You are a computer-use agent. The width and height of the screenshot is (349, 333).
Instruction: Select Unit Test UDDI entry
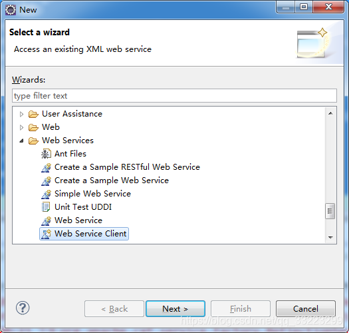[83, 207]
